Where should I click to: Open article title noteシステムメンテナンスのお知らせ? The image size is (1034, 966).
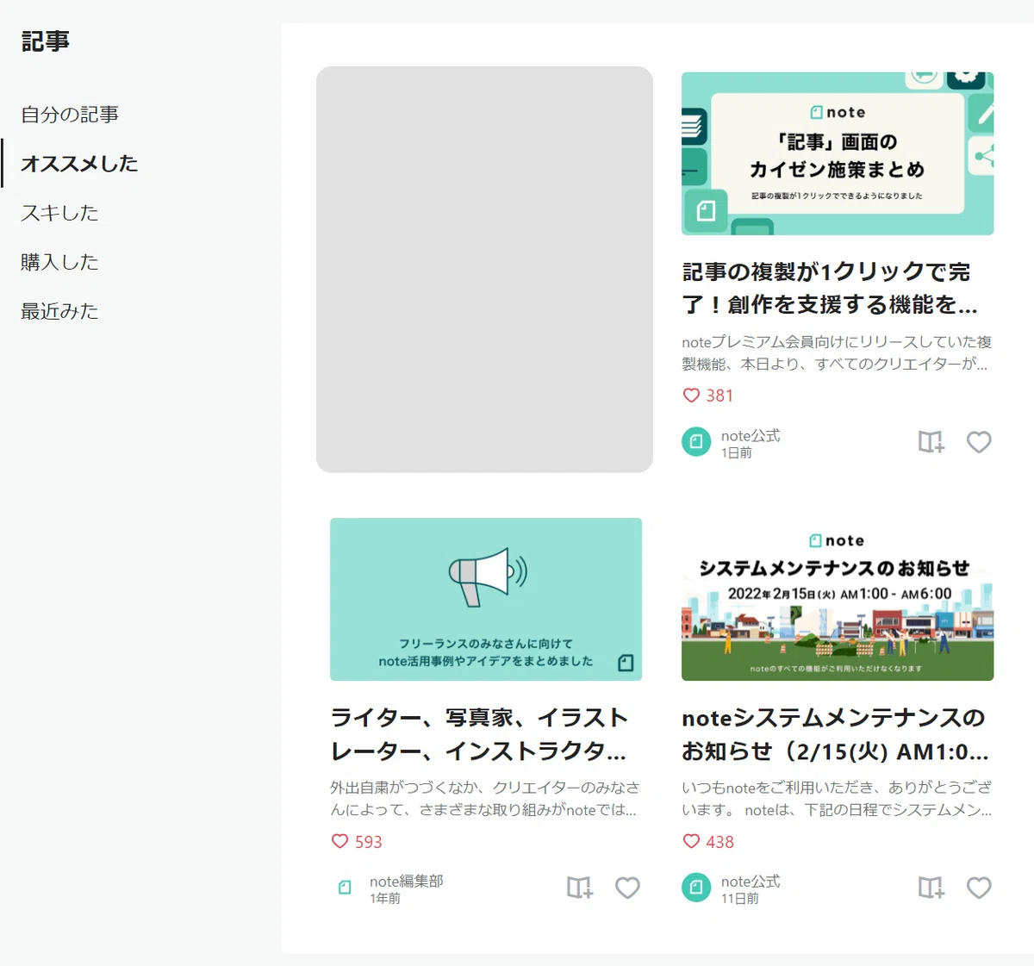(x=835, y=734)
